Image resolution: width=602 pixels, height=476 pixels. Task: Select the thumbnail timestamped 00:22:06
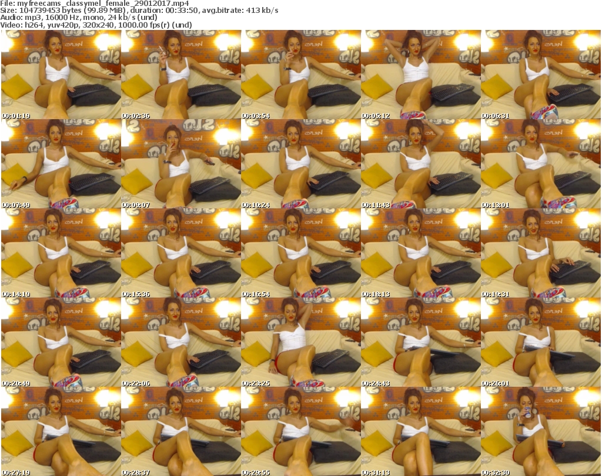tap(181, 342)
